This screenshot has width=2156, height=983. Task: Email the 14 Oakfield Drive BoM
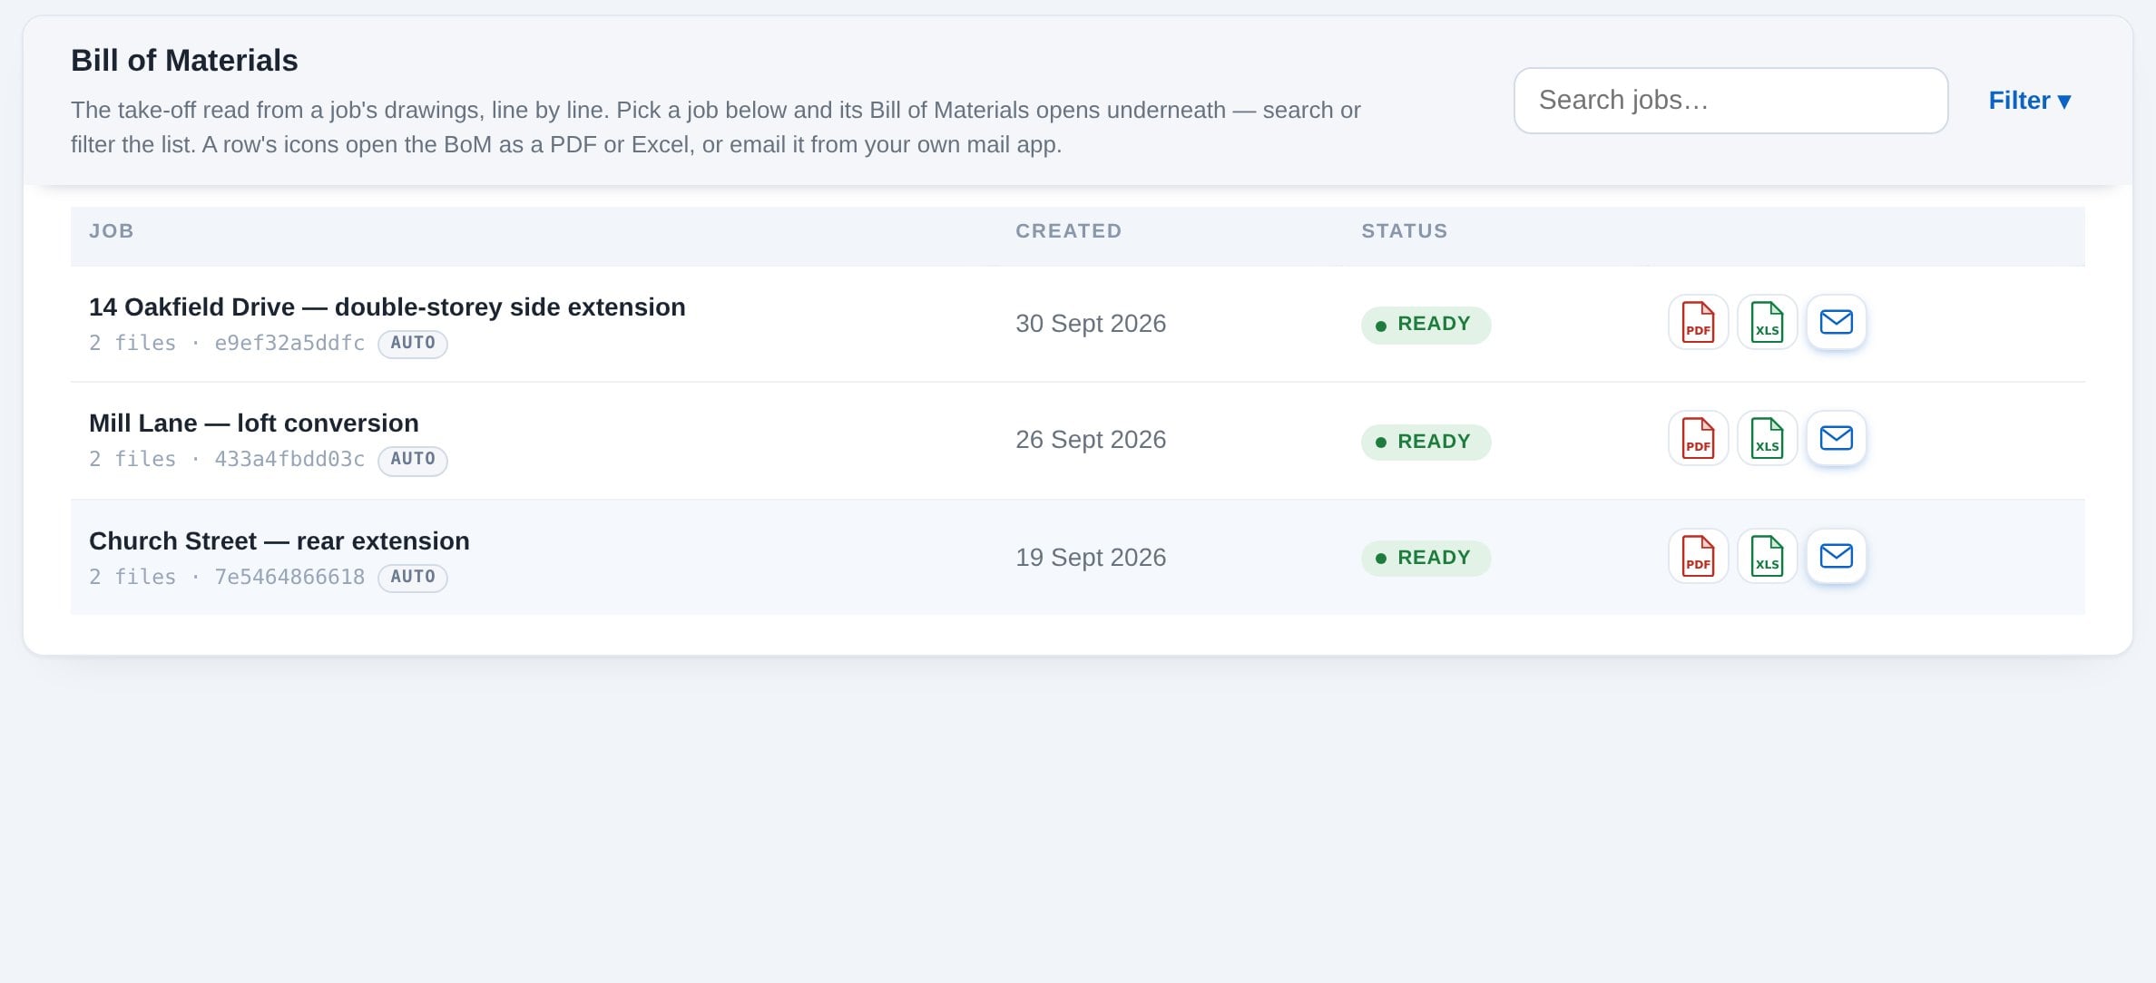[1836, 322]
